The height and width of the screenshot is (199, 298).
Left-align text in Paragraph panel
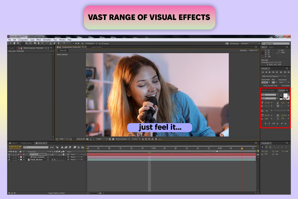pyautogui.click(x=263, y=147)
